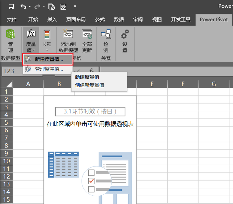
Task: Click the Redo arrow icon
Action: tap(37, 7)
